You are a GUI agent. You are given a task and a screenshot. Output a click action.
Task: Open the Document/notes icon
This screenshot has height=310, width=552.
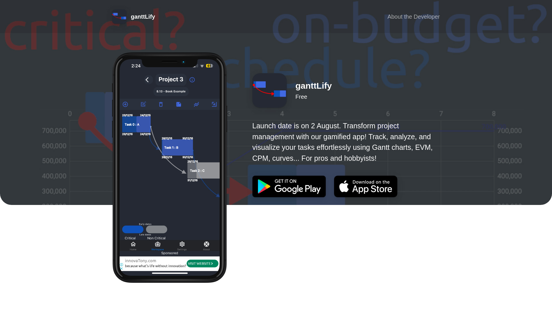[179, 104]
